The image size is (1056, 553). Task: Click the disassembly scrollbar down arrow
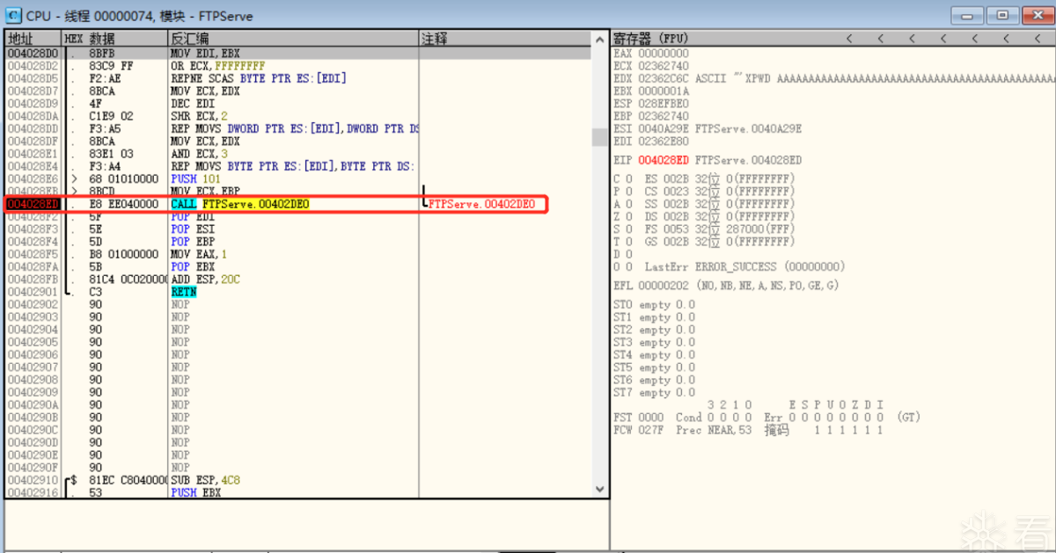[x=600, y=489]
